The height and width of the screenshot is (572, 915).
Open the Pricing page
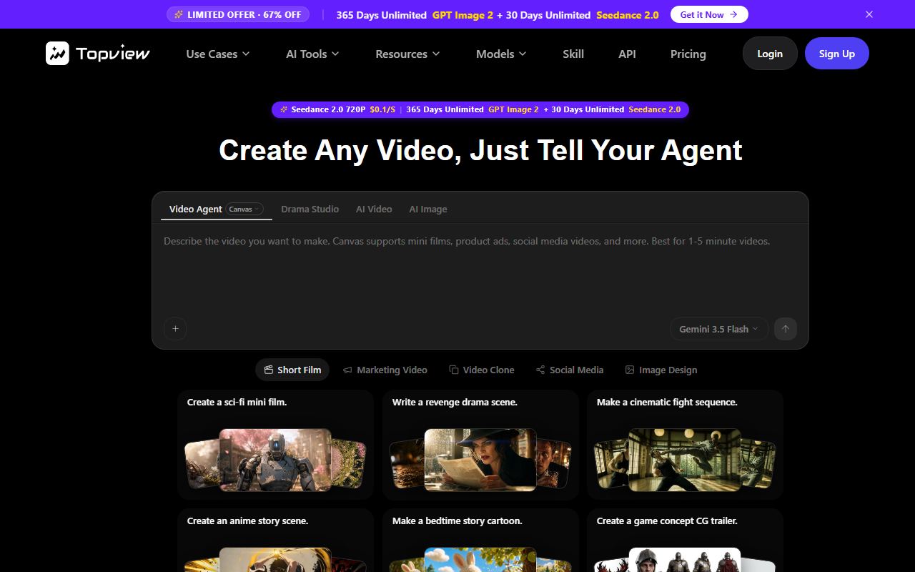point(688,54)
